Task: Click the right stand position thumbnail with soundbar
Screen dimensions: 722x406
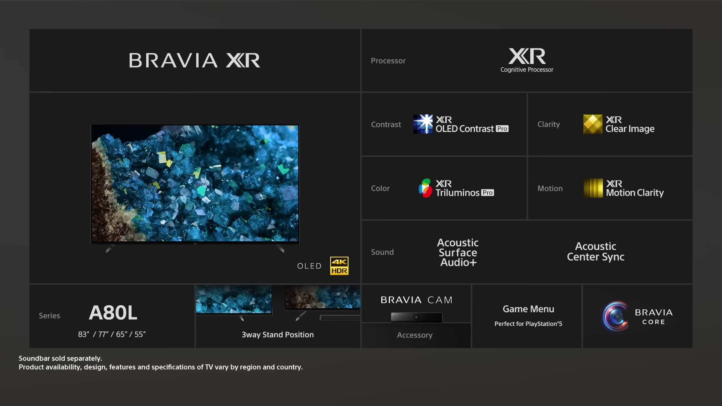Action: 322,303
